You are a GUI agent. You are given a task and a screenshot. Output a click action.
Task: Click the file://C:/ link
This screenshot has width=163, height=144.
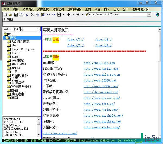click(x=75, y=40)
